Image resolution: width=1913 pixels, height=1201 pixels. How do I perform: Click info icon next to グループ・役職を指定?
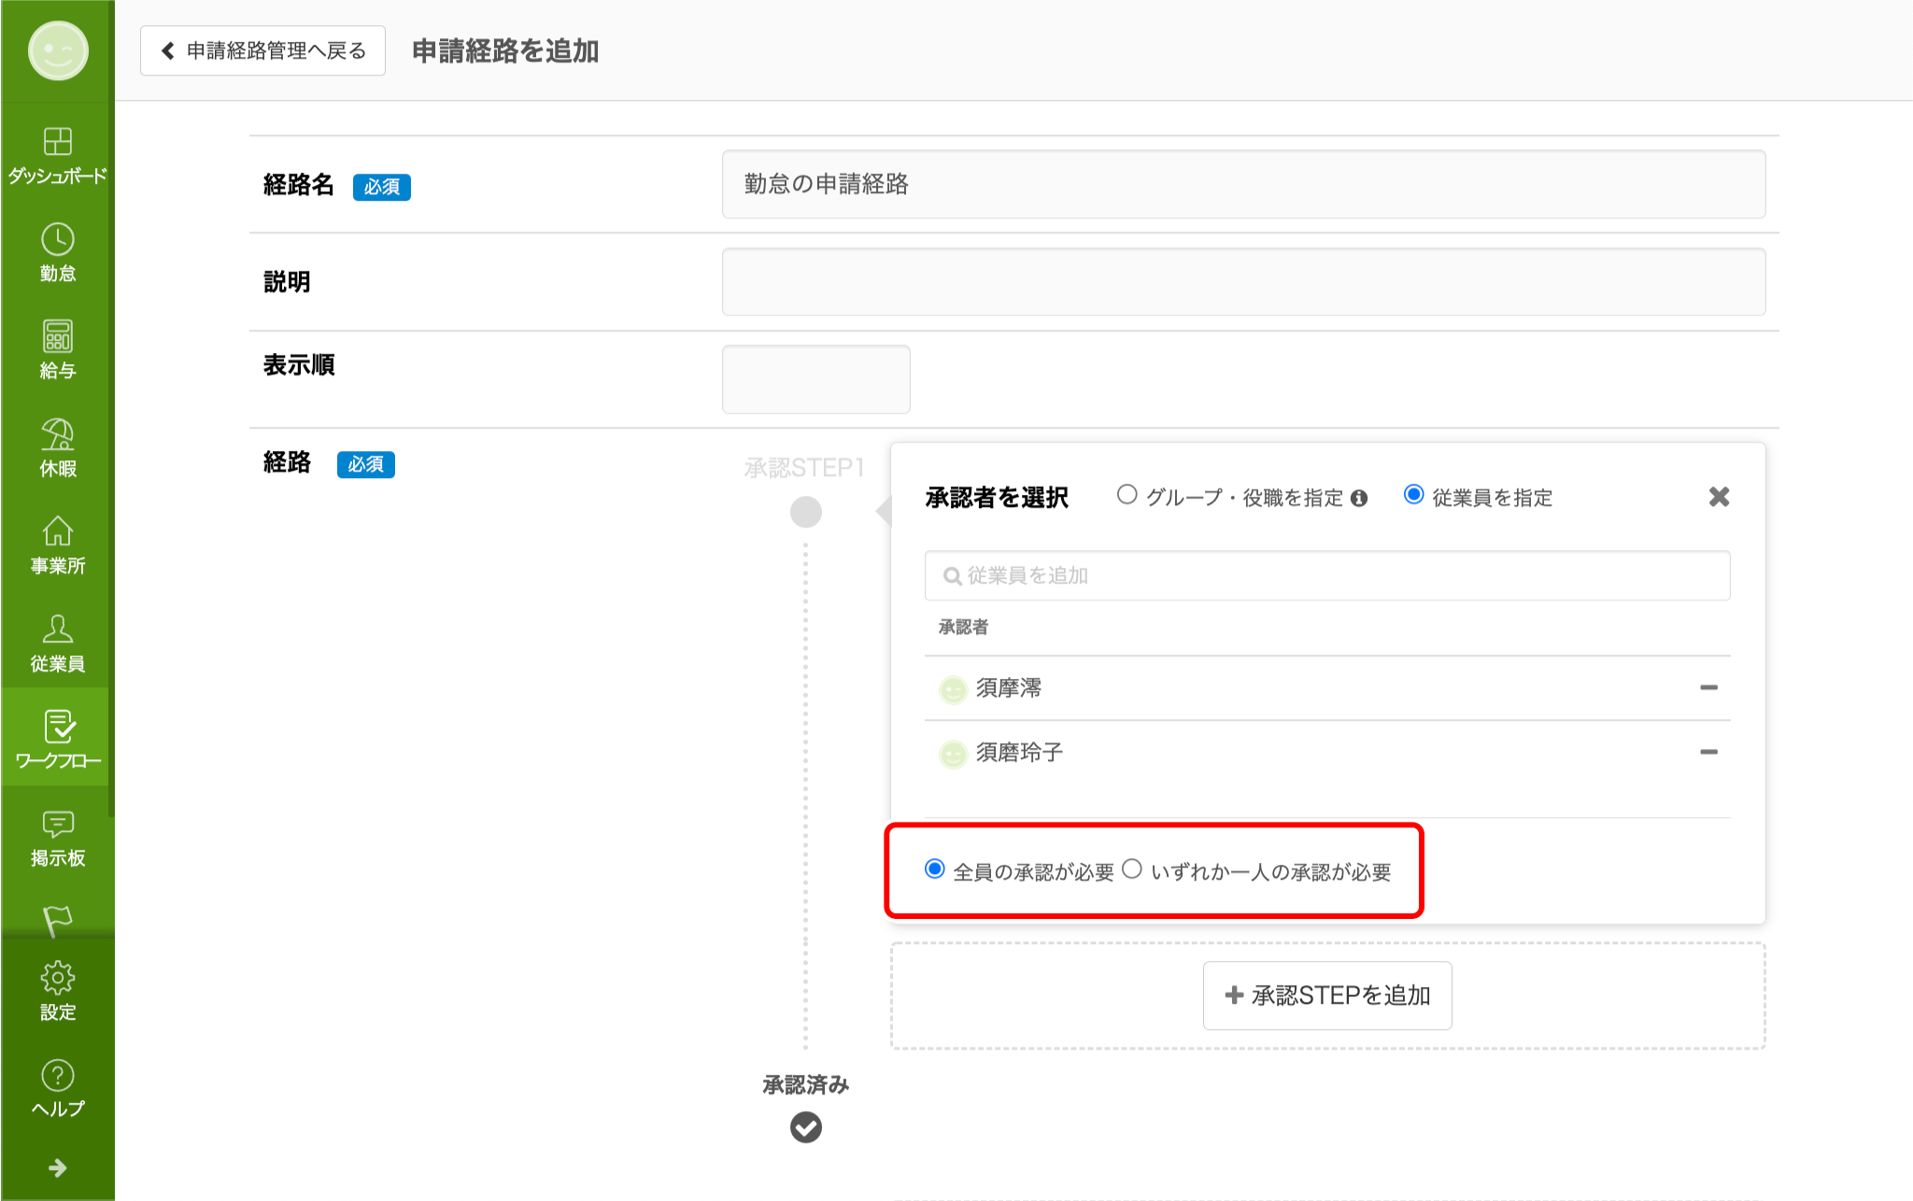pos(1359,498)
